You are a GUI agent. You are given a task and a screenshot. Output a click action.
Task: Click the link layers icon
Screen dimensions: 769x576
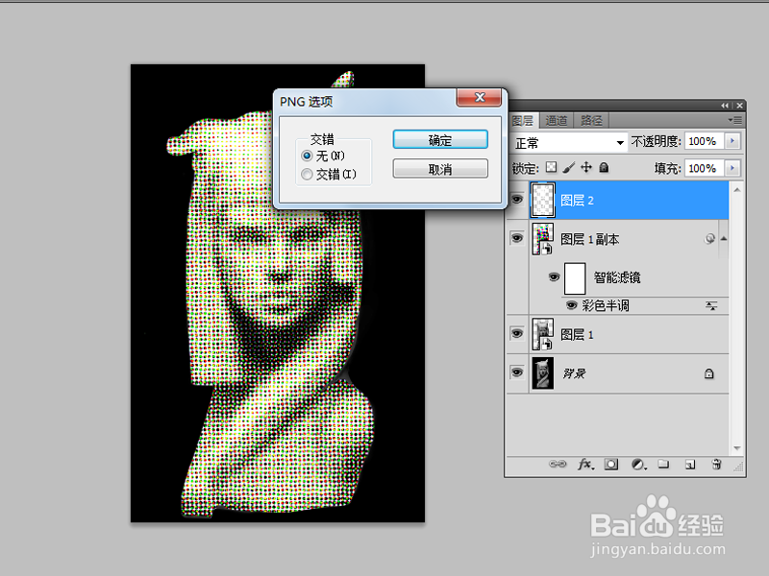tap(558, 464)
